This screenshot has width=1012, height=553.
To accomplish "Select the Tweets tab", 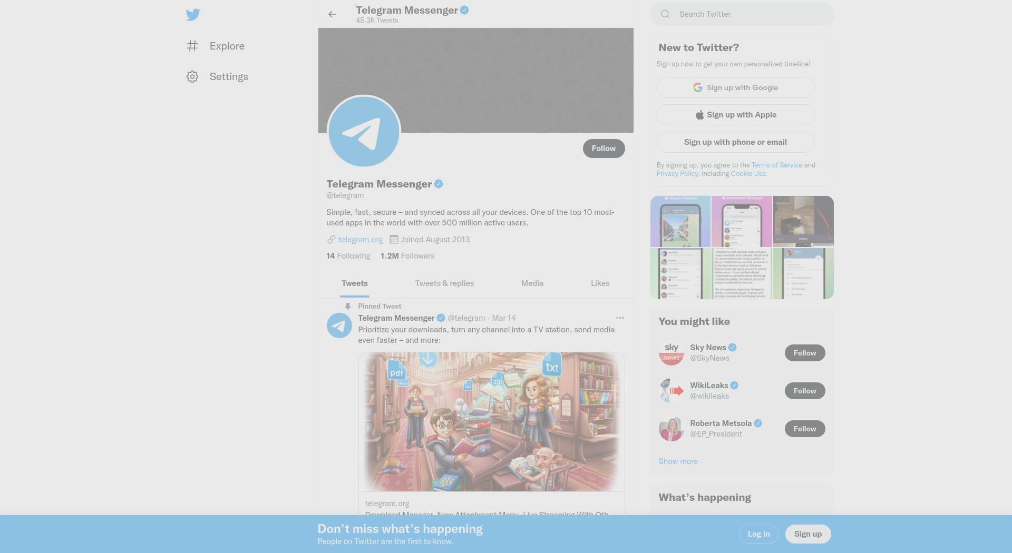I will (355, 283).
